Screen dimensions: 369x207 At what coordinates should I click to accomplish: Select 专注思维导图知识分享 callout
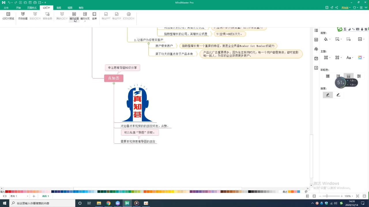[x=123, y=68]
